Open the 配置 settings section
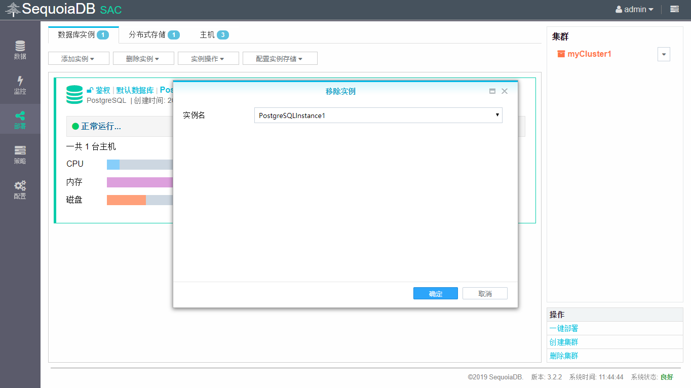Viewport: 691px width, 388px height. pyautogui.click(x=20, y=190)
